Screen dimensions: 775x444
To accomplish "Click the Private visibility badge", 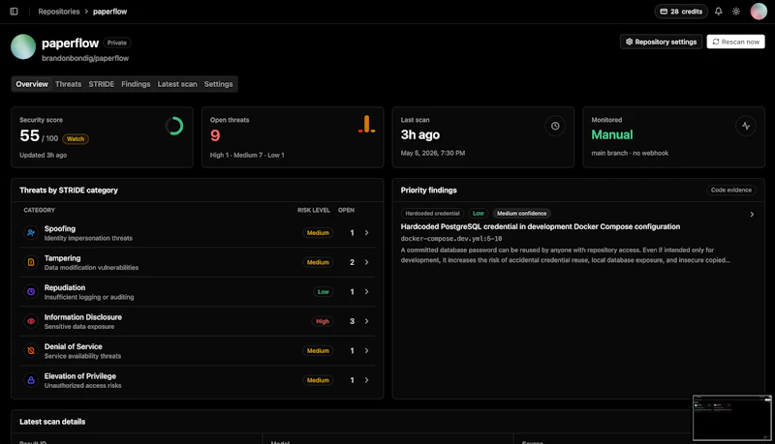I will 117,43.
